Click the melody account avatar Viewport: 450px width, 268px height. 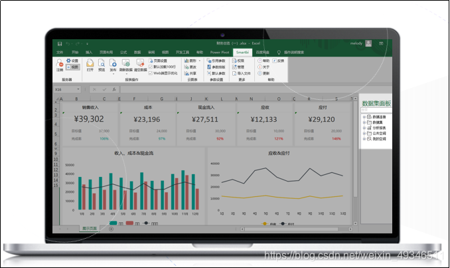tap(368, 43)
